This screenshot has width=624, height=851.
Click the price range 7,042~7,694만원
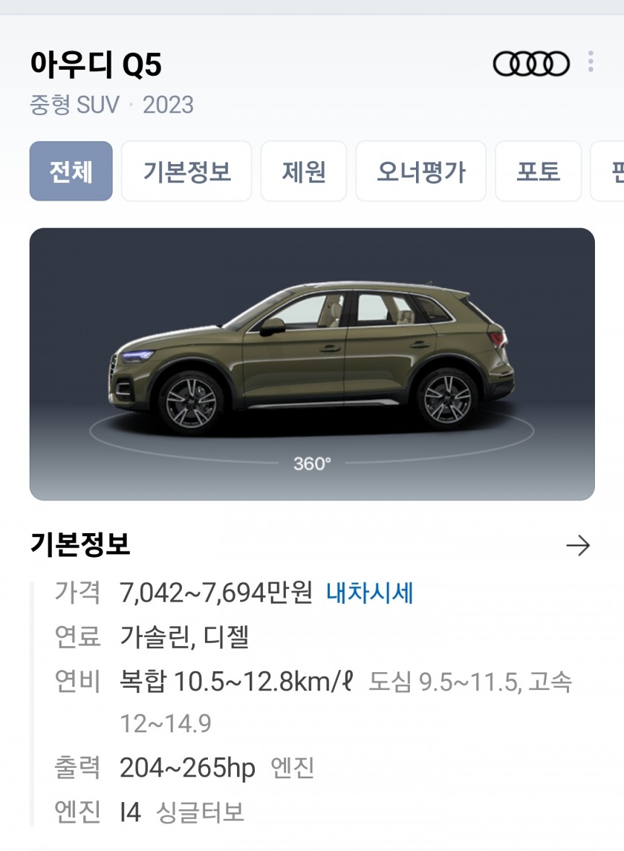coord(216,592)
